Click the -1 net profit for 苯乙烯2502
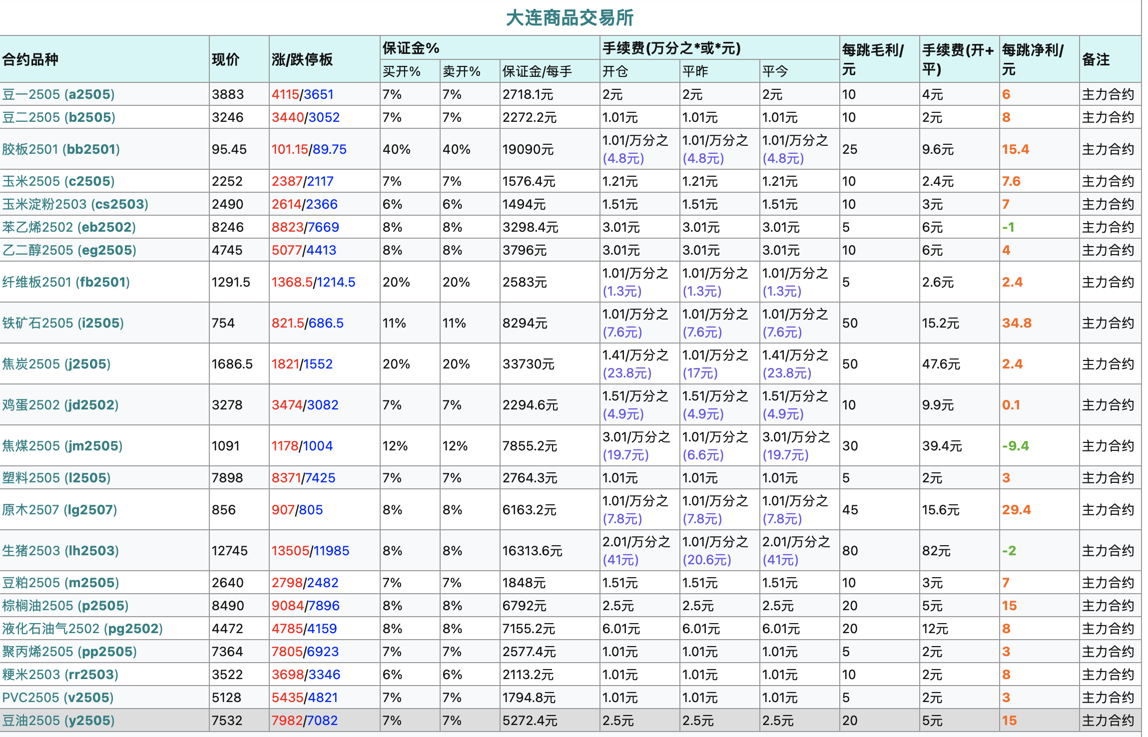This screenshot has height=737, width=1148. (x=1008, y=227)
